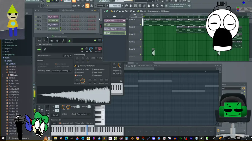Open the time stretching Mode dropdown
Image resolution: width=252 pixels, height=141 pixels.
[99, 58]
